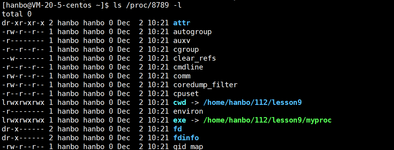The image size is (394, 150).
Task: Click the lrwxrwxrwx permissions of exe
Action: click(x=23, y=120)
